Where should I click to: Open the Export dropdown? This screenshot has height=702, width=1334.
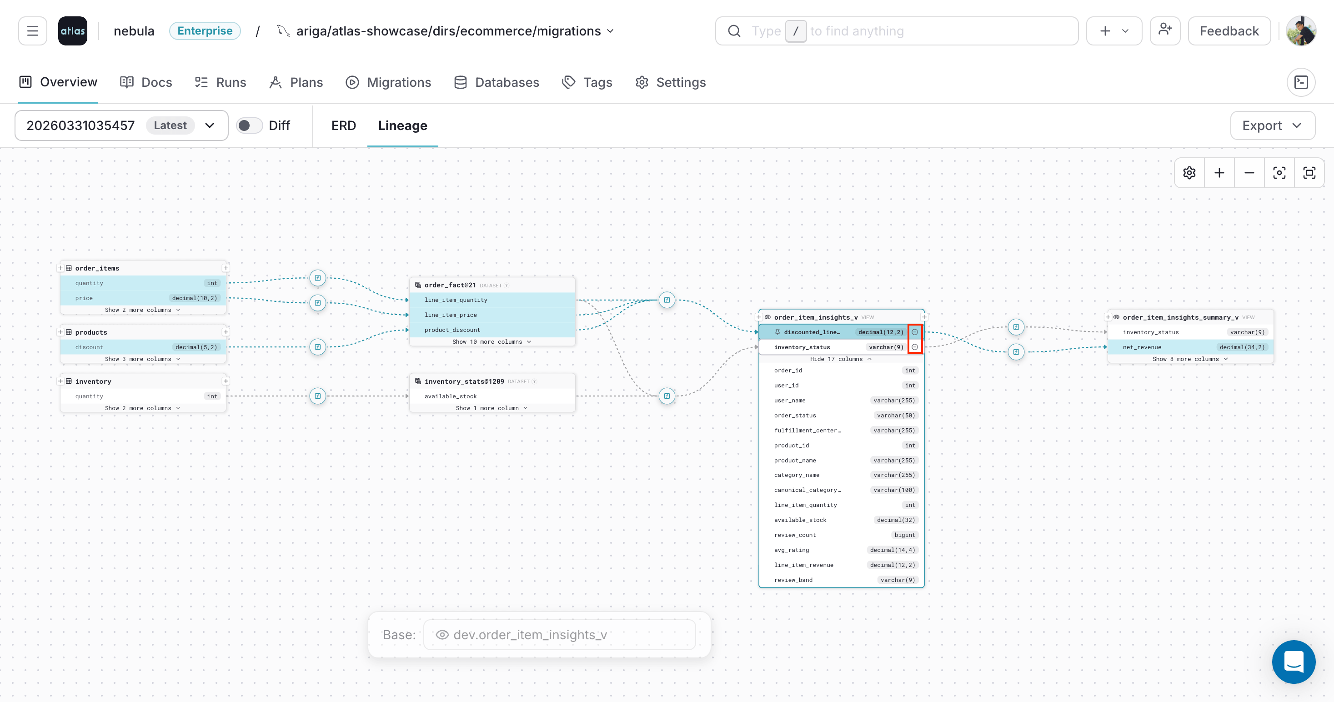1272,125
